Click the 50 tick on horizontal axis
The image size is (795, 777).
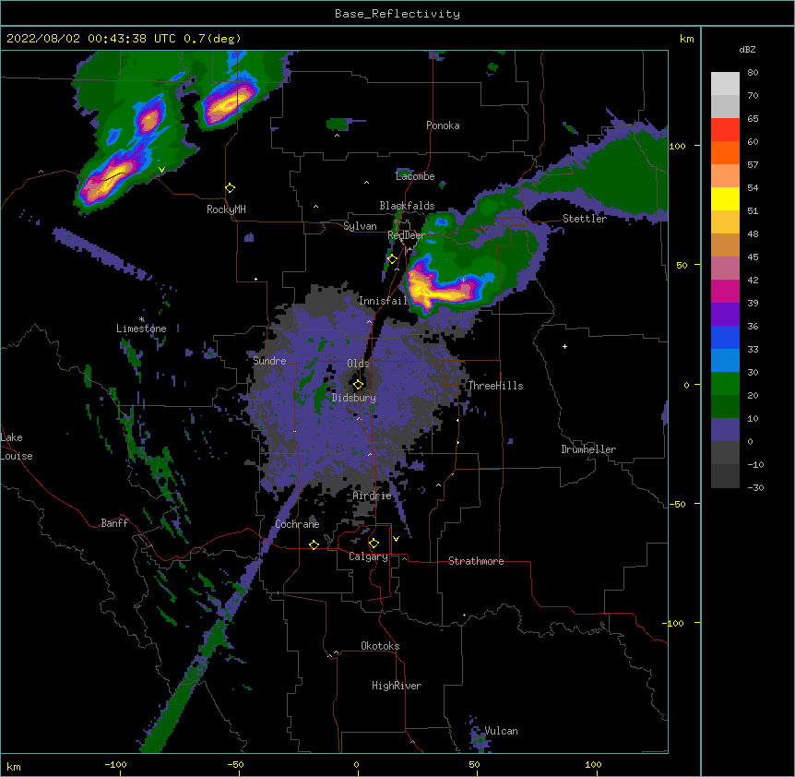(473, 764)
